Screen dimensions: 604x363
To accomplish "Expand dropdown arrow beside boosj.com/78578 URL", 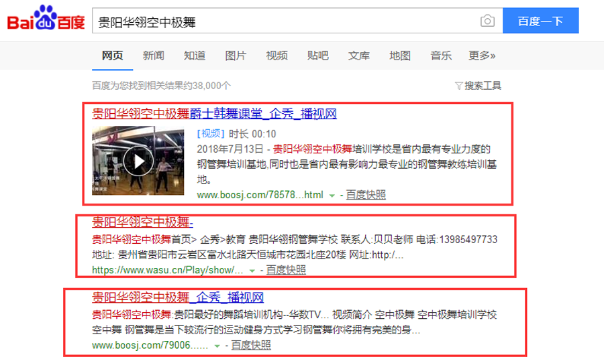I will pyautogui.click(x=332, y=196).
